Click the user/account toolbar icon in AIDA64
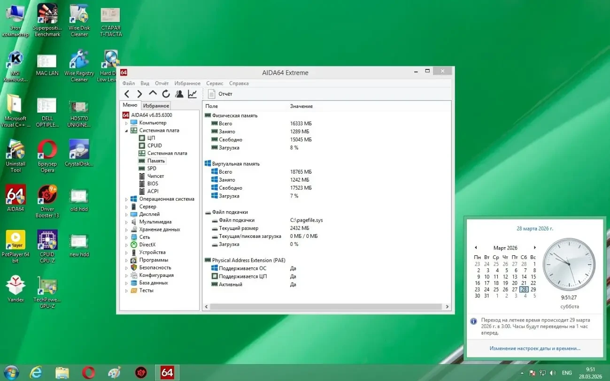This screenshot has height=381, width=610. 179,93
